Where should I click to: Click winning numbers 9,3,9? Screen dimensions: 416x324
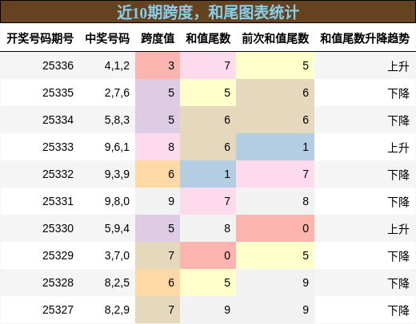[x=117, y=174]
